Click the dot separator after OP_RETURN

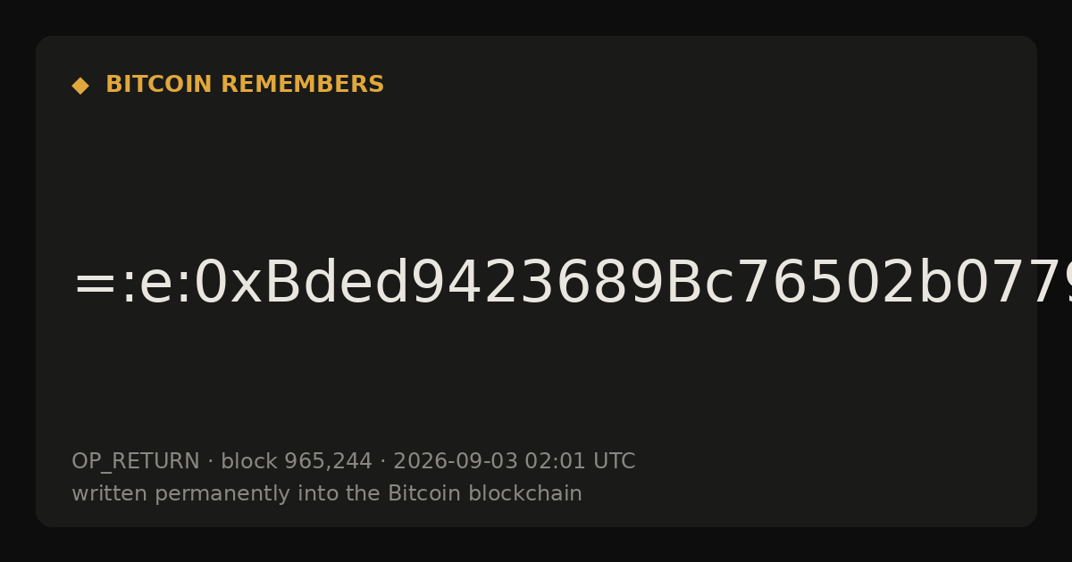click(210, 462)
